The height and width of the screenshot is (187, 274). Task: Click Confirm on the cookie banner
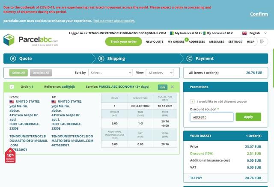[x=259, y=14]
